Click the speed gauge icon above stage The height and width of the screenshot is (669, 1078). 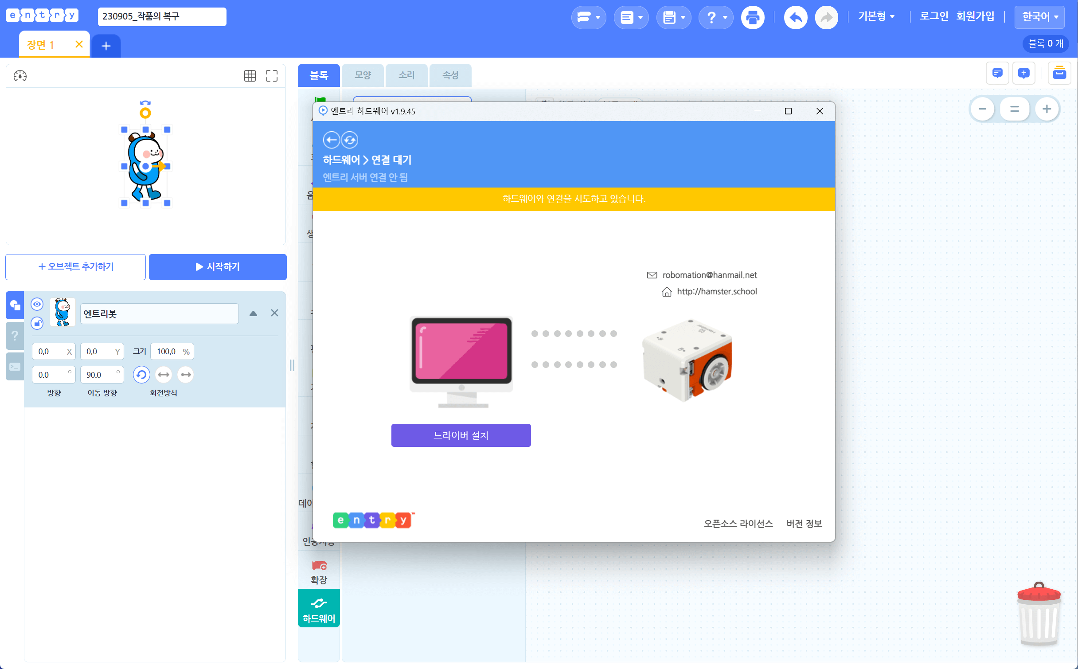tap(20, 76)
